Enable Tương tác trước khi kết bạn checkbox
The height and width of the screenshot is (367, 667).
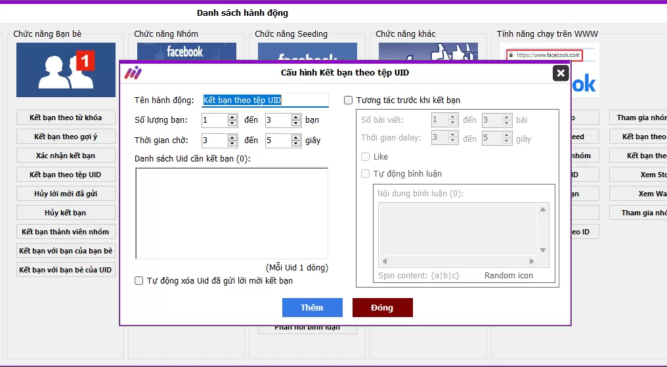coord(349,100)
